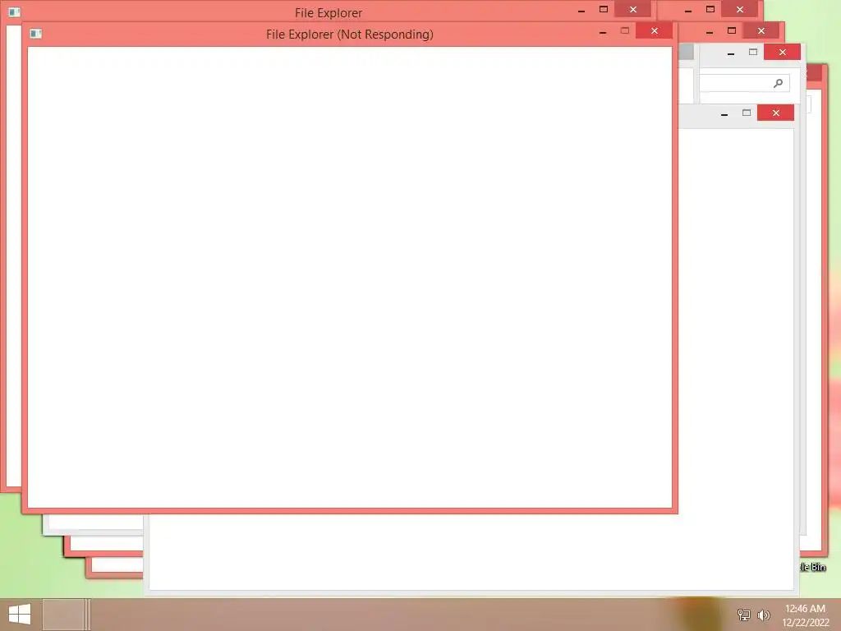Click the window icon of the responding File Explorer

[x=15, y=12]
